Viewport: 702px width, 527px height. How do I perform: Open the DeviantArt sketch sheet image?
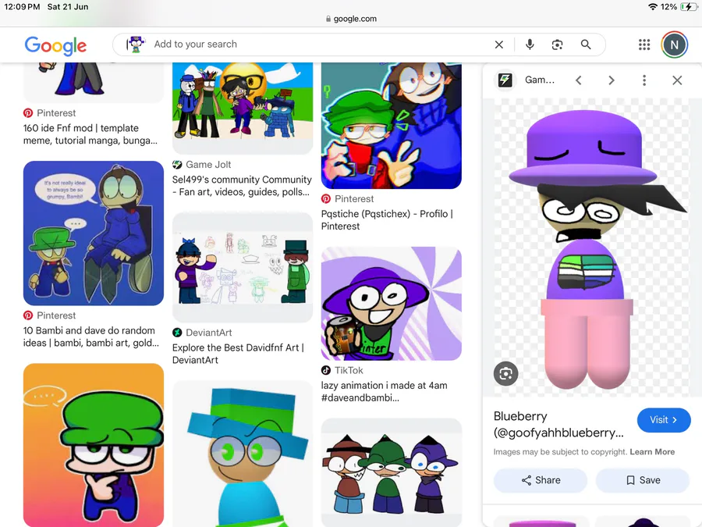click(x=243, y=267)
